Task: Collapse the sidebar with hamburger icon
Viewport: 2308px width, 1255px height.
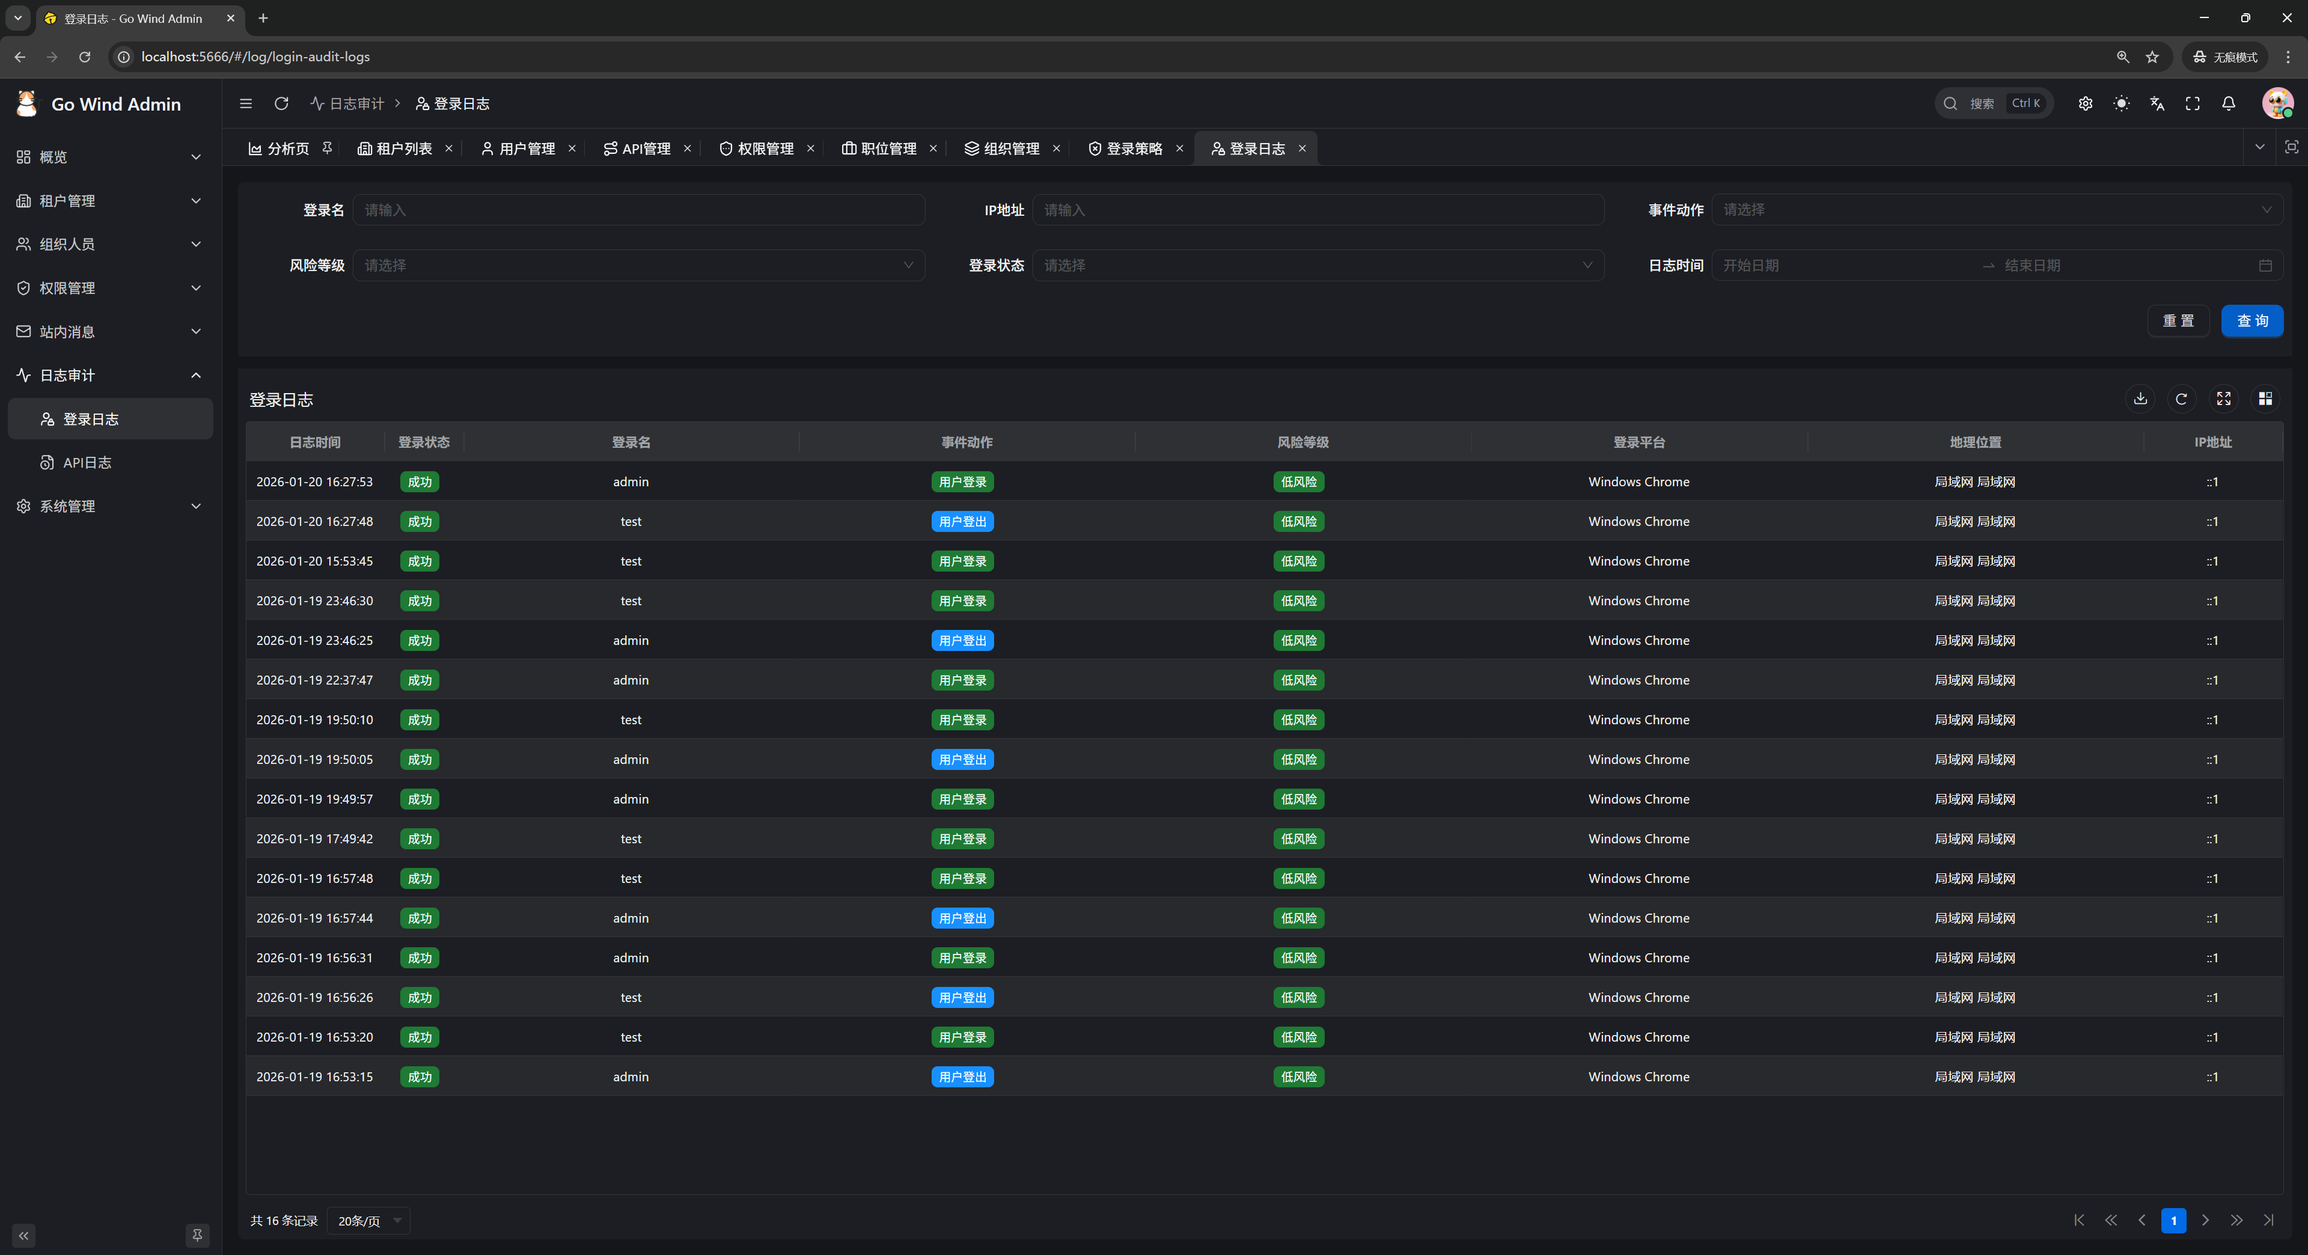Action: coord(245,104)
